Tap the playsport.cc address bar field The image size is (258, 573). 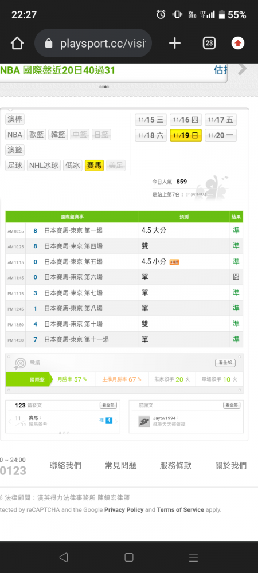93,44
